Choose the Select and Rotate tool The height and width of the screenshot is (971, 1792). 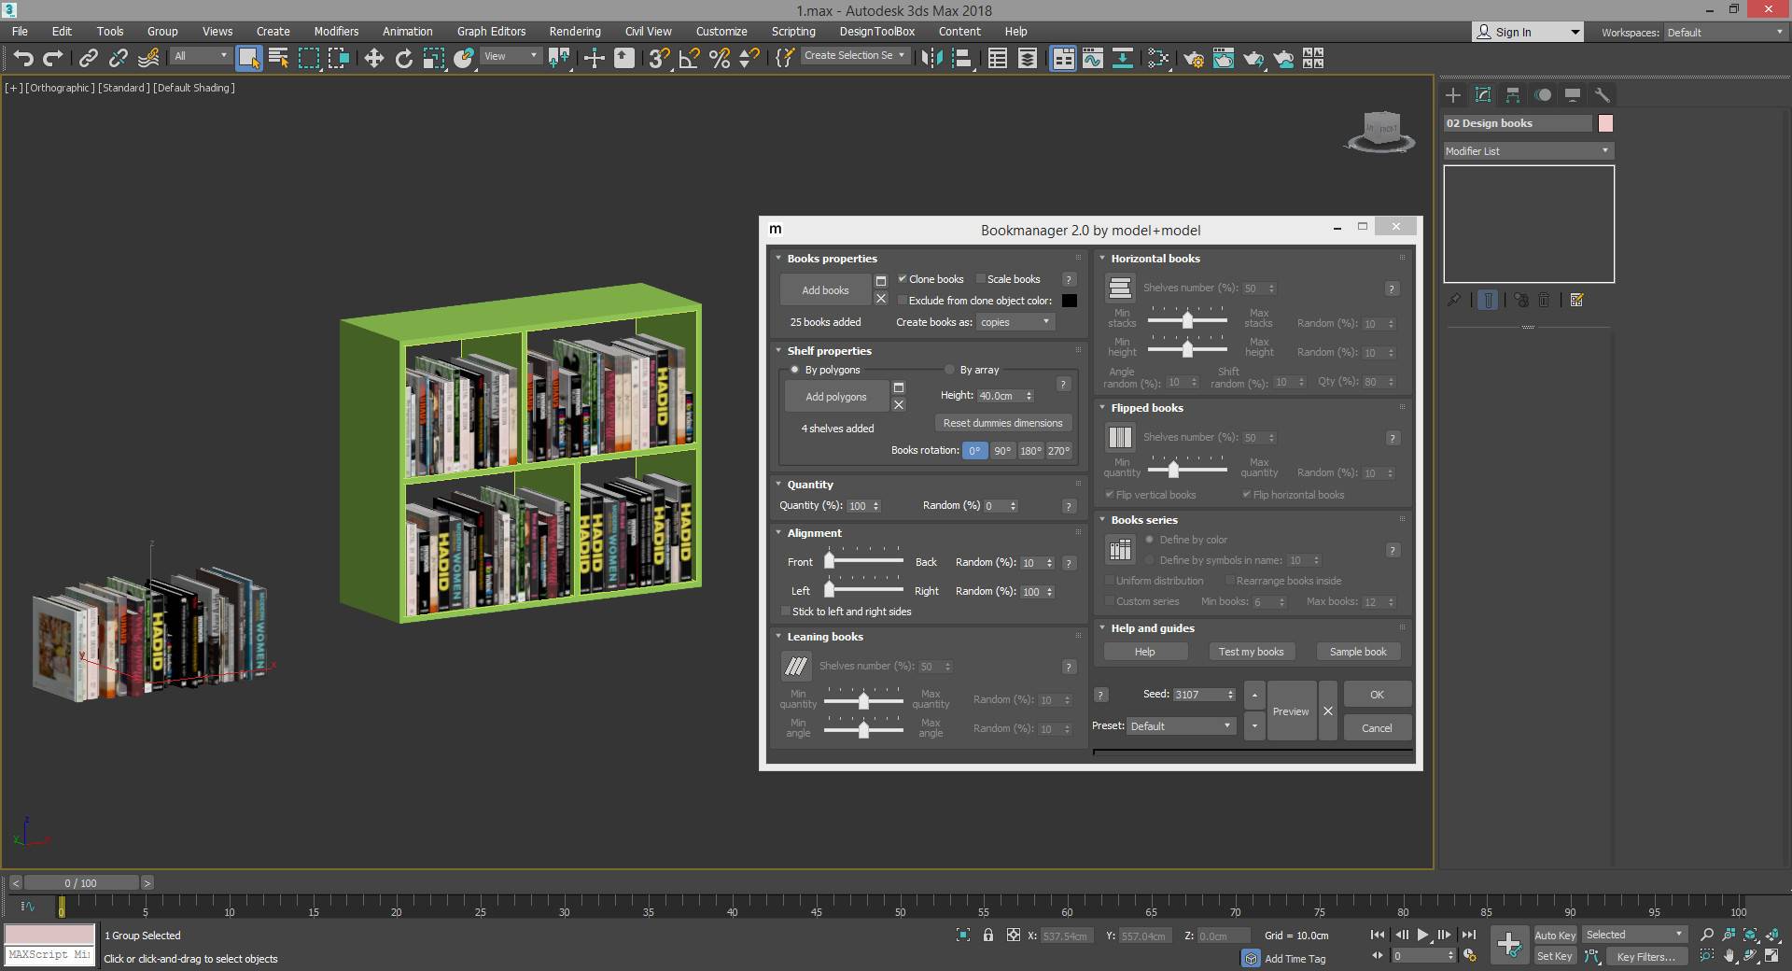click(404, 59)
